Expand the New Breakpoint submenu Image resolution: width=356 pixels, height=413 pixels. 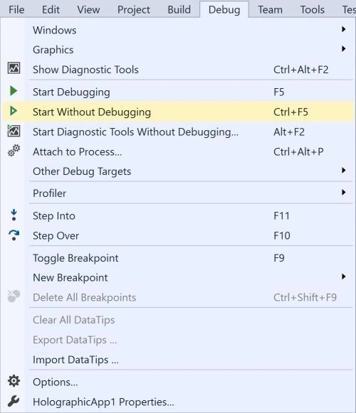[x=343, y=277]
